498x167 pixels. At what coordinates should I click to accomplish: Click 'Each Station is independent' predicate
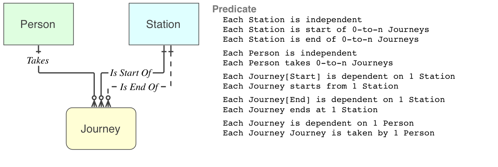point(292,20)
